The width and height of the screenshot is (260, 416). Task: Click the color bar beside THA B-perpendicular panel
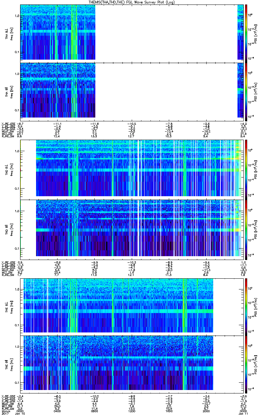246,33
